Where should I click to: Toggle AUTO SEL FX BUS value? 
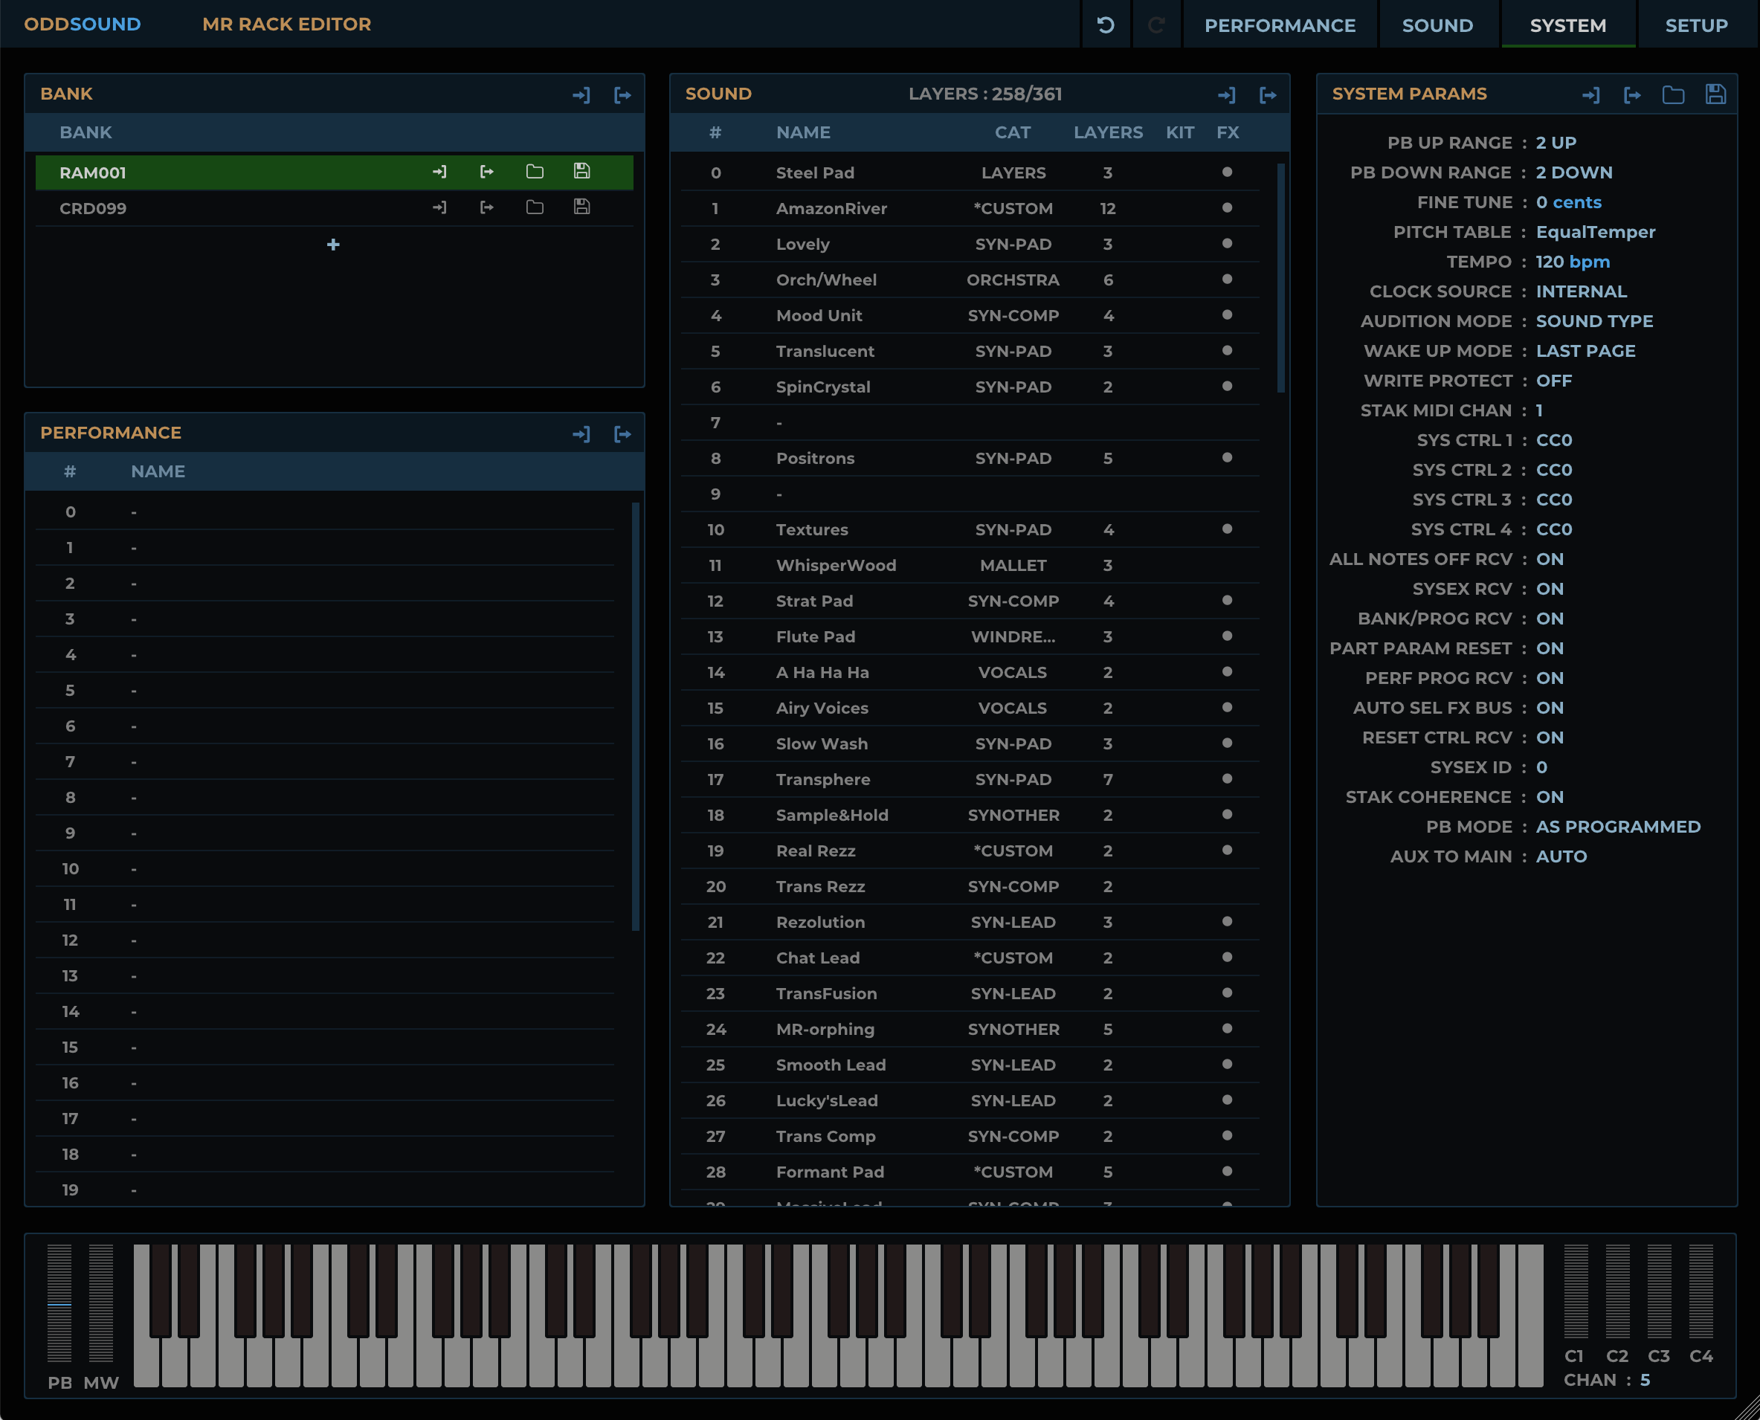(1550, 708)
